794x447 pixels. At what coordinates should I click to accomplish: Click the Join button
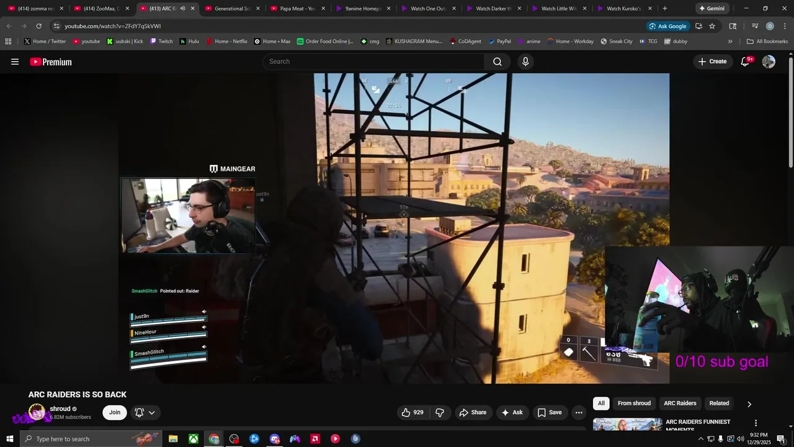pyautogui.click(x=115, y=412)
